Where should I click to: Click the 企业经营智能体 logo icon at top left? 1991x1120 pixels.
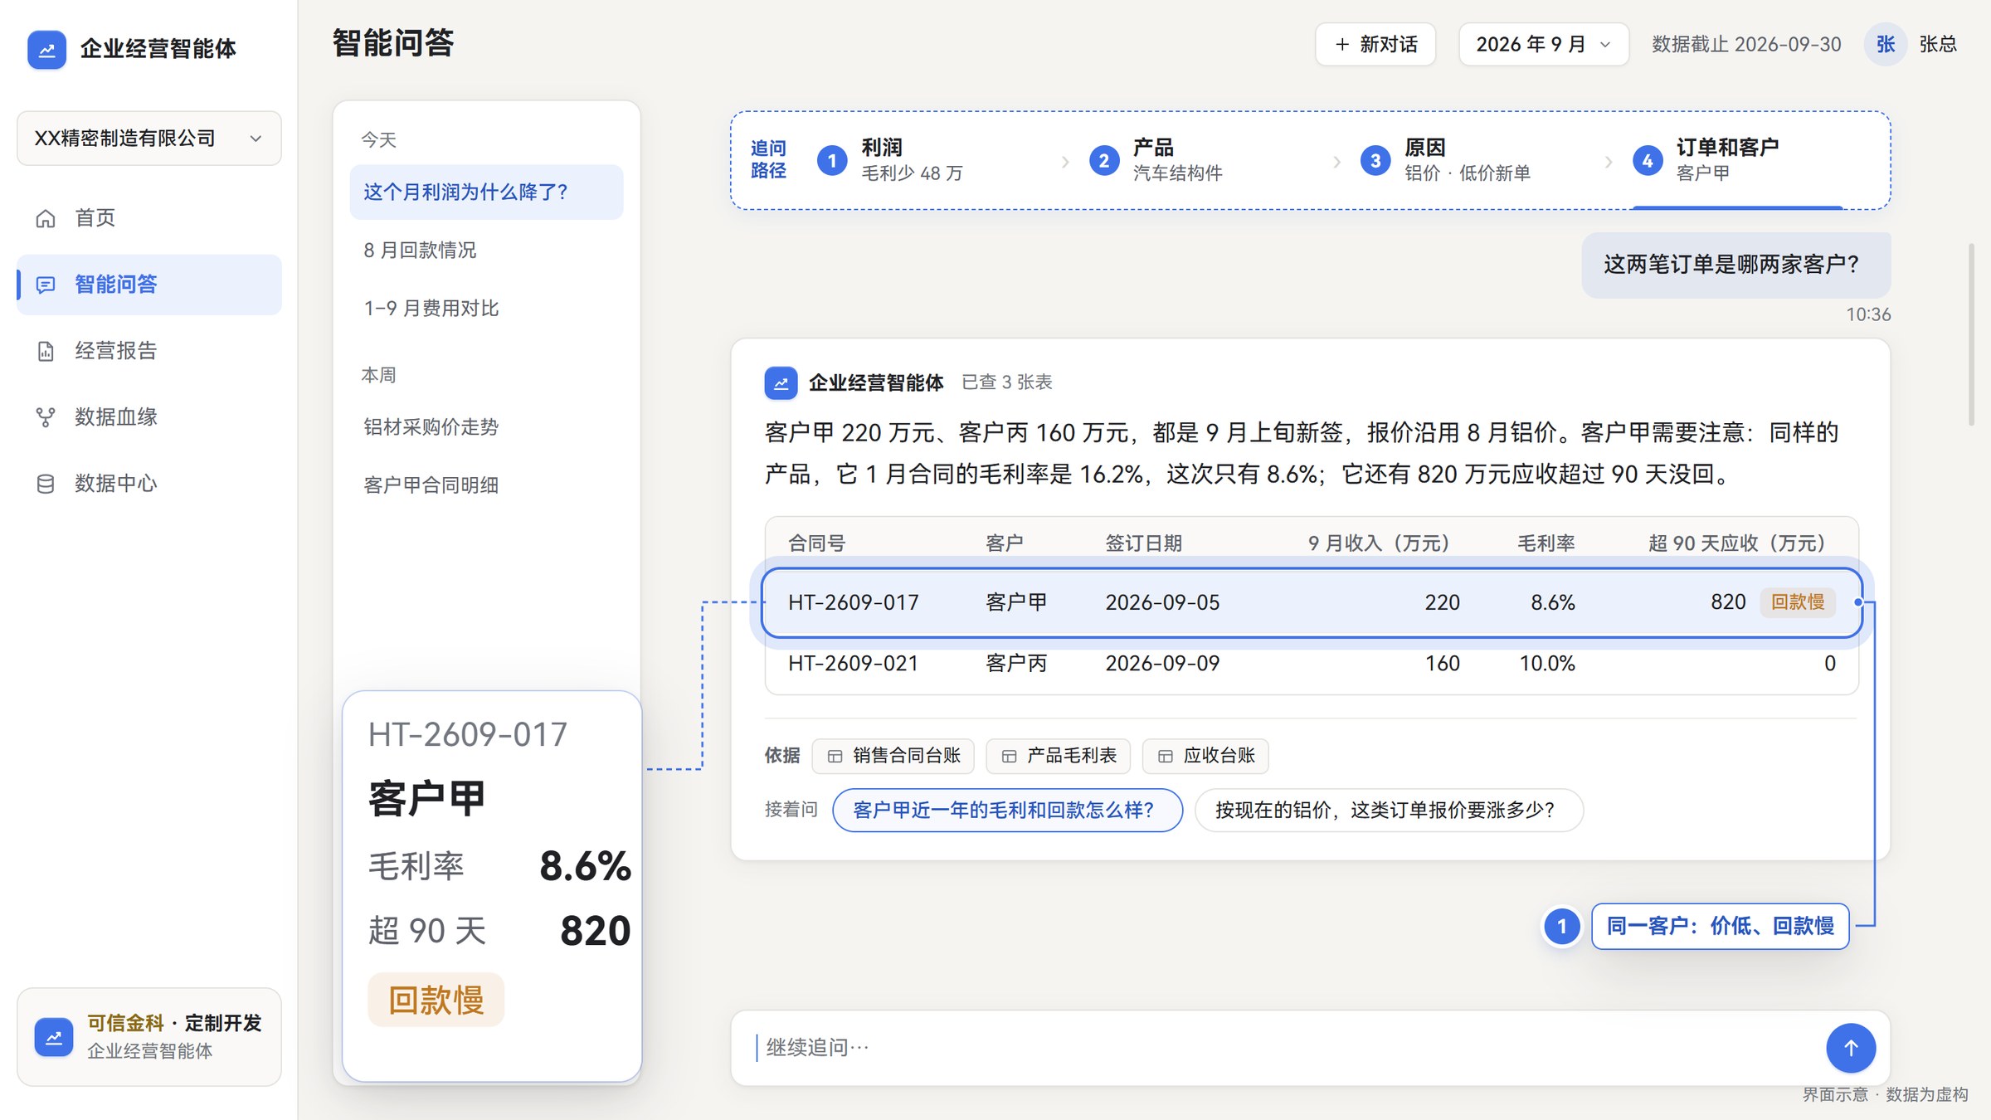[46, 49]
